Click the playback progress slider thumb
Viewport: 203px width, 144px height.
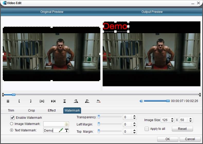click(x=14, y=95)
